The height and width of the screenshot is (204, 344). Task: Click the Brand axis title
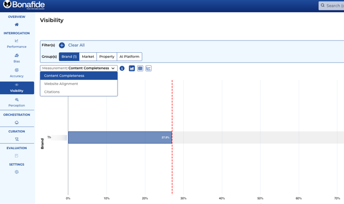pos(42,144)
